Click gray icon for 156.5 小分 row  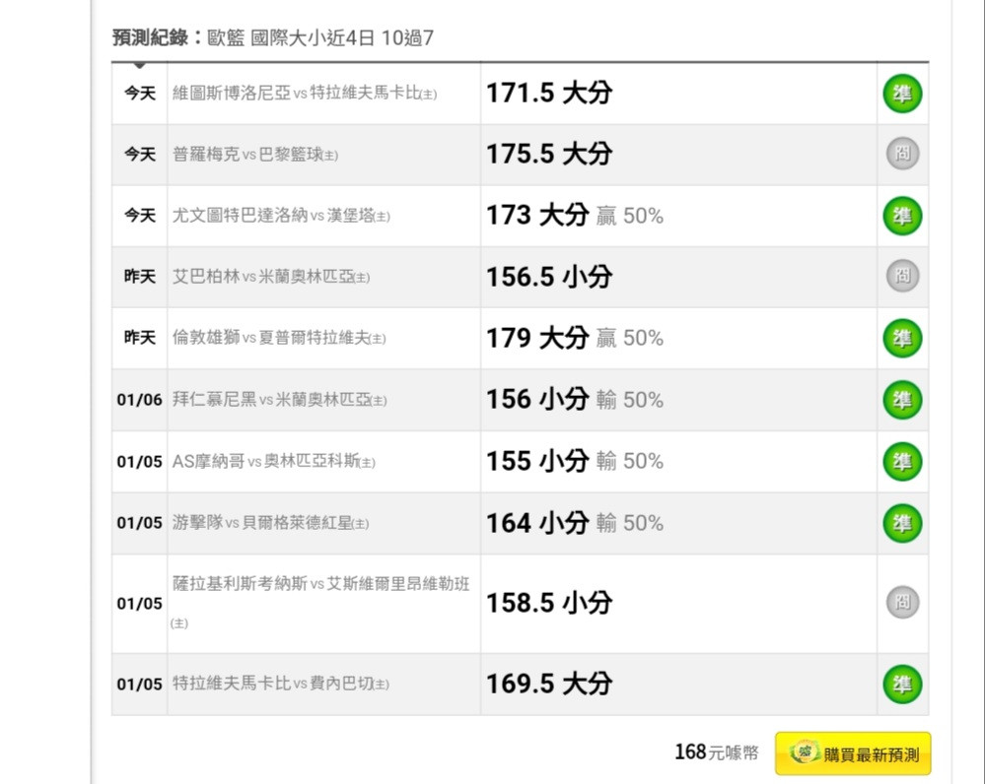902,276
